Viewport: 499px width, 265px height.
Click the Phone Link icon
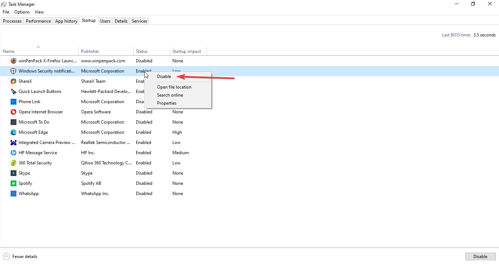tap(14, 101)
